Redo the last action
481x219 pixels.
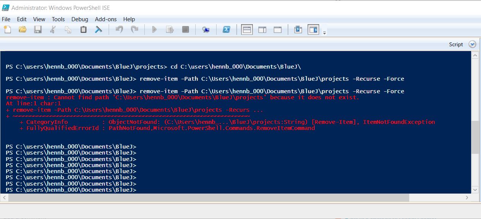click(134, 30)
